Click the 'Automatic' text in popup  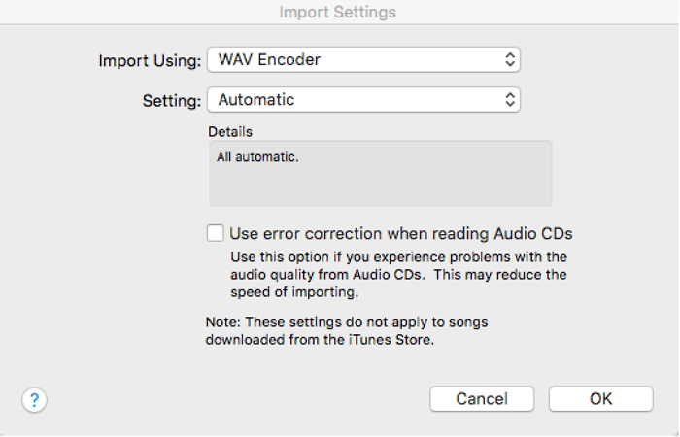point(256,99)
